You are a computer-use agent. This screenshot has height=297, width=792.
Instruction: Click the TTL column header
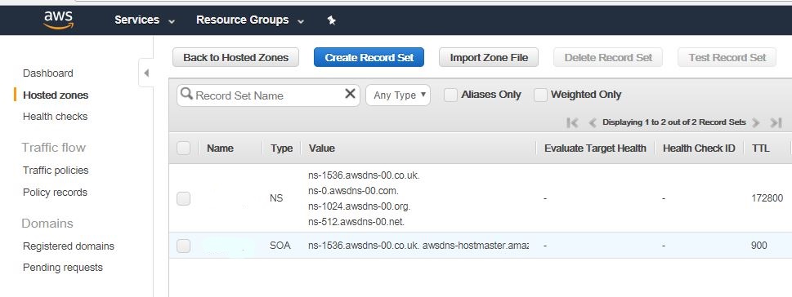click(760, 148)
